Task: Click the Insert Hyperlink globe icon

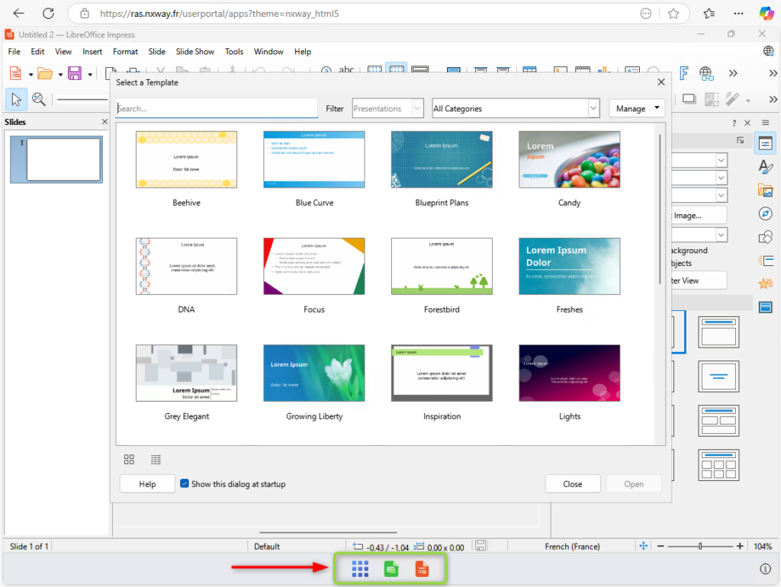Action: (706, 74)
